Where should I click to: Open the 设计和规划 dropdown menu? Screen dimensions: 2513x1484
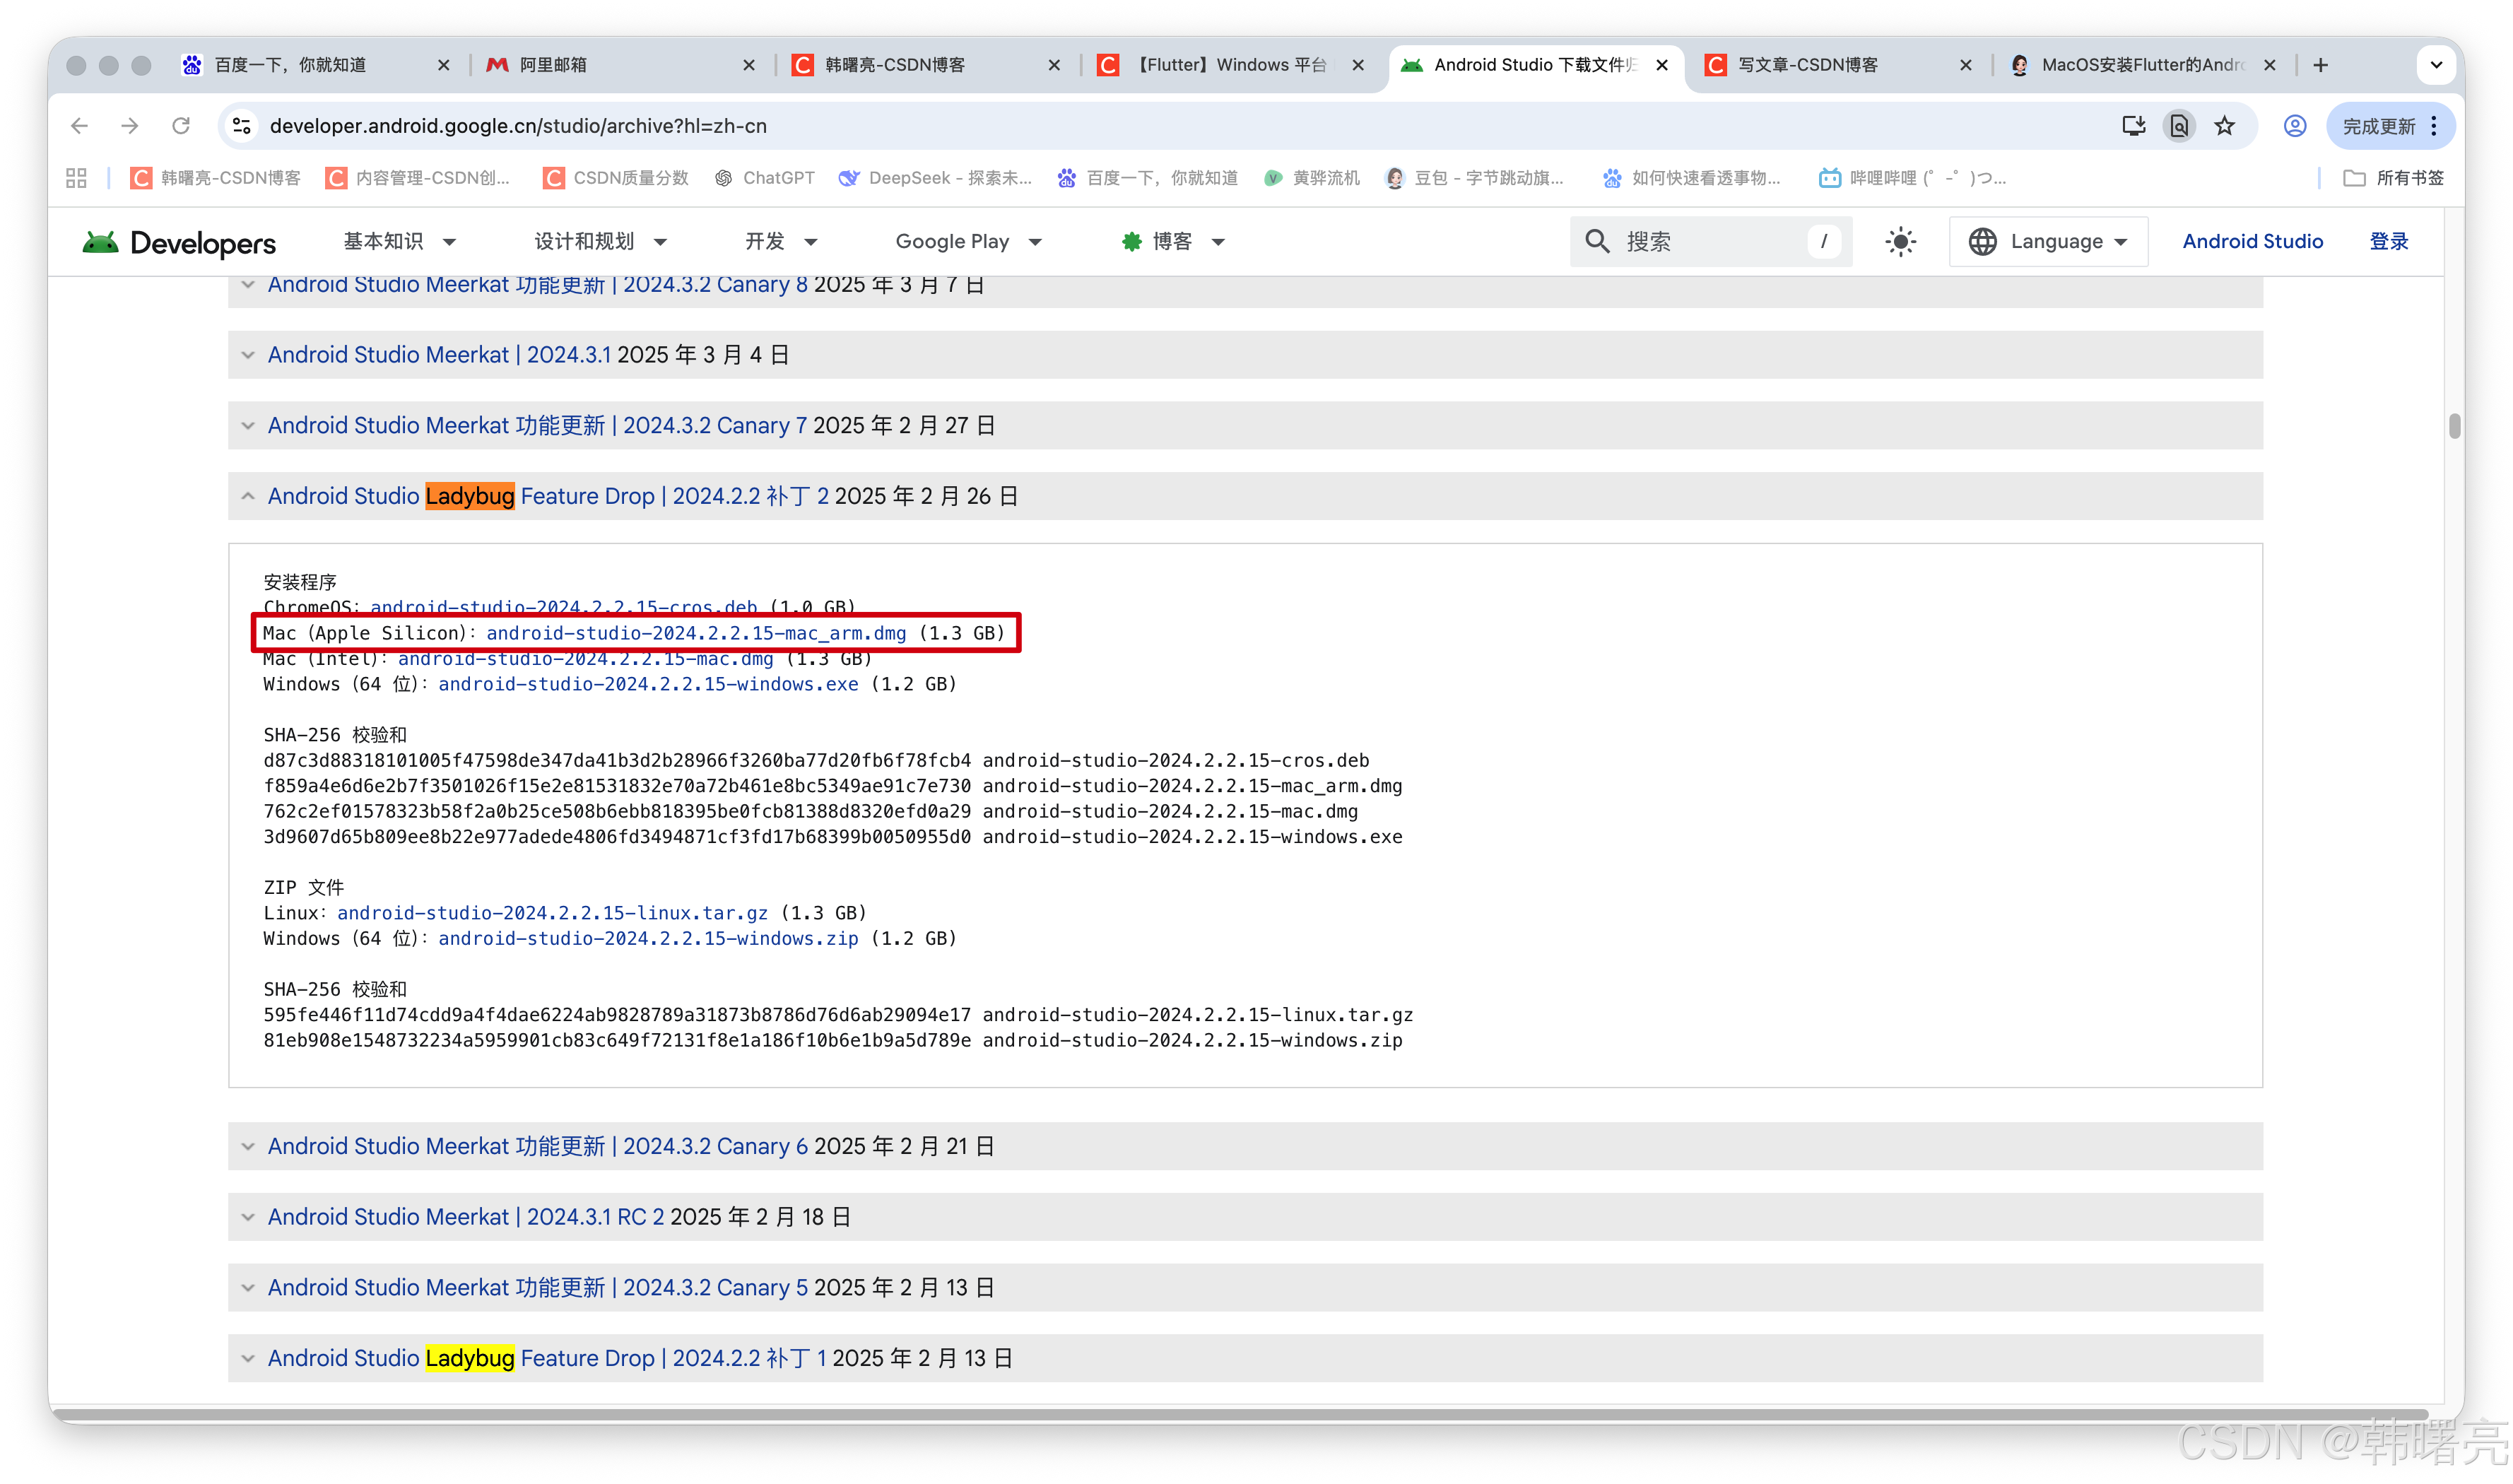click(x=601, y=242)
